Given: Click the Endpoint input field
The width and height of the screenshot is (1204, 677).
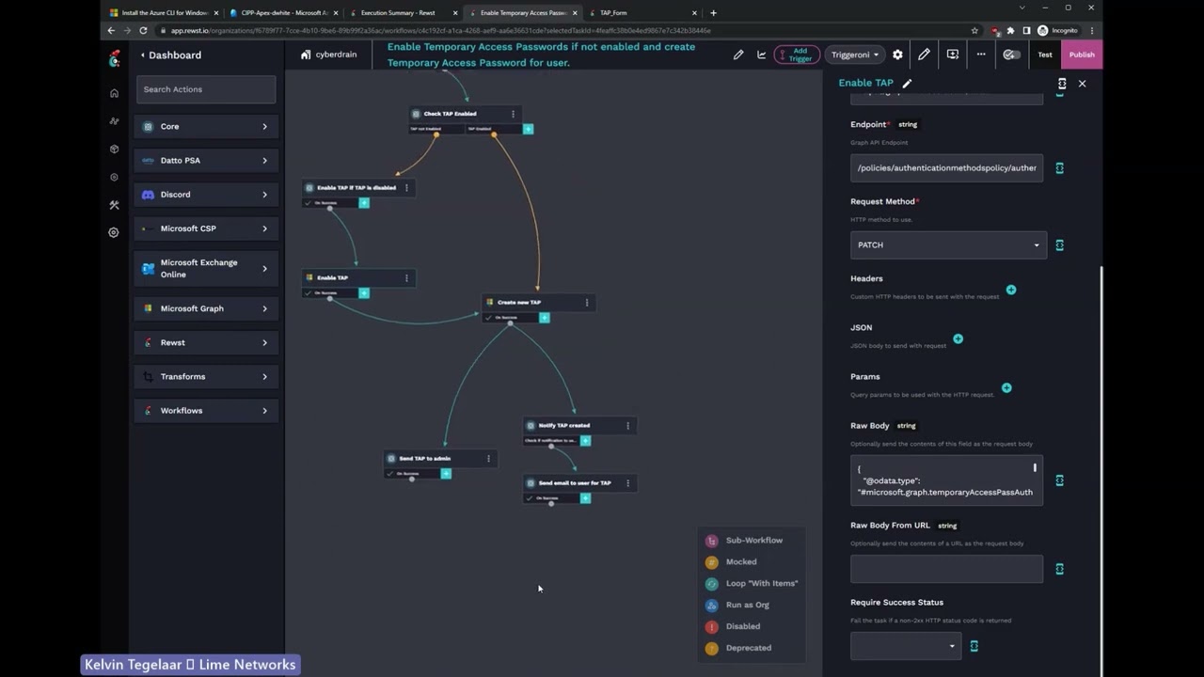Looking at the screenshot, I should click(x=946, y=167).
